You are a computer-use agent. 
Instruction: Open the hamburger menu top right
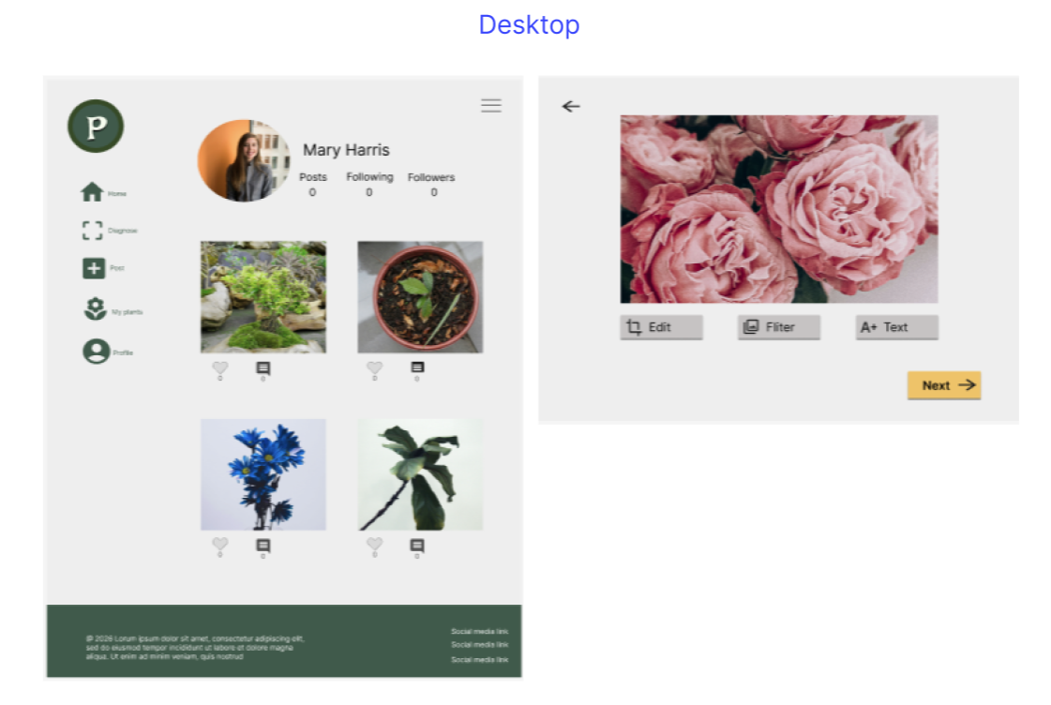coord(490,105)
